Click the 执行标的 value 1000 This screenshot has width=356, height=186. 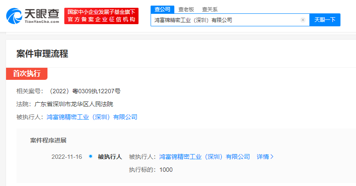point(166,170)
